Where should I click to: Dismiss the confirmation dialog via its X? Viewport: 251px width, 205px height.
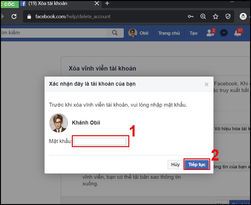(206, 84)
